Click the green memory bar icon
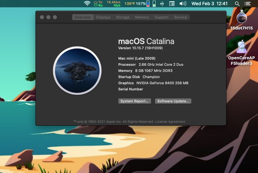Image resolution: width=258 pixels, height=173 pixels. [154, 4]
